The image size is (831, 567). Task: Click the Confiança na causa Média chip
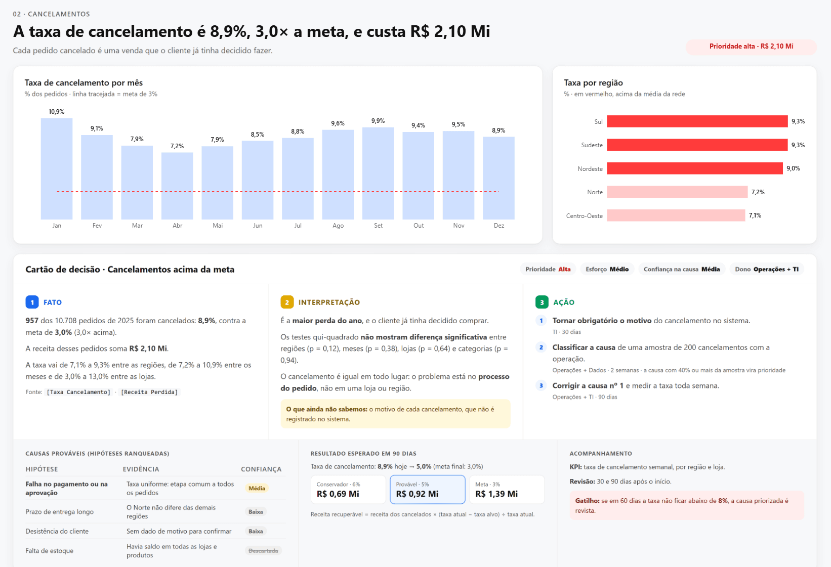coord(682,269)
